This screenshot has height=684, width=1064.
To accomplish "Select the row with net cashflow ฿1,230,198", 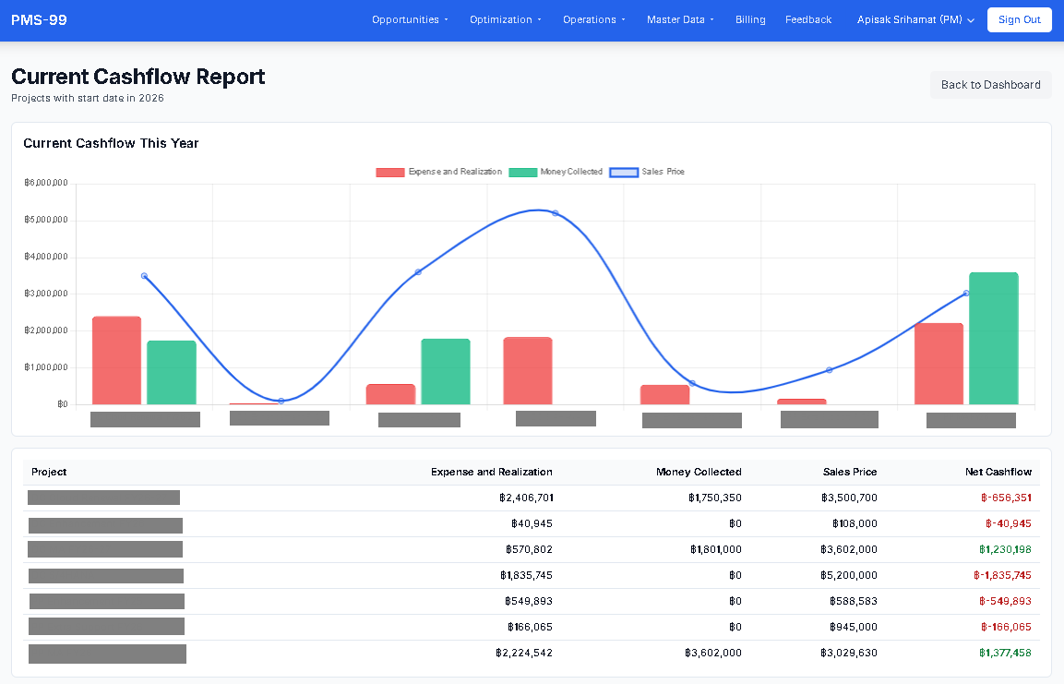I will pos(531,549).
